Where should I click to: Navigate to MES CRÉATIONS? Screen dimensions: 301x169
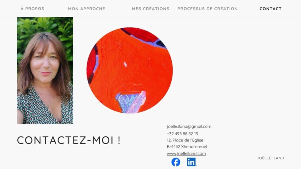pyautogui.click(x=150, y=9)
